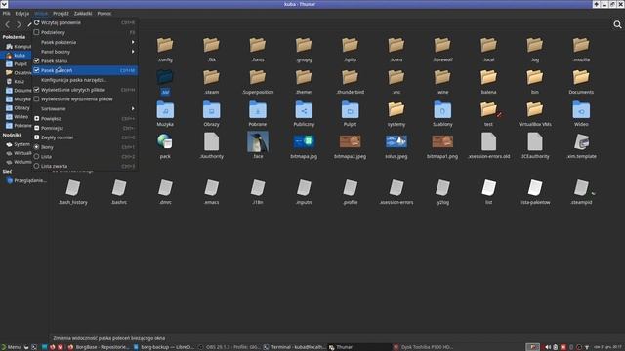Screen dimensions: 625x351
Task: Switch to BorgBase window in taskbar
Action: coord(99,347)
